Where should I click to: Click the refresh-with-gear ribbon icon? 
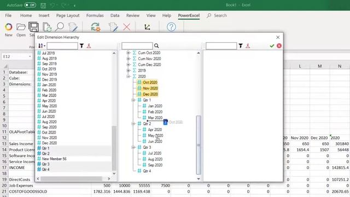click(96, 27)
